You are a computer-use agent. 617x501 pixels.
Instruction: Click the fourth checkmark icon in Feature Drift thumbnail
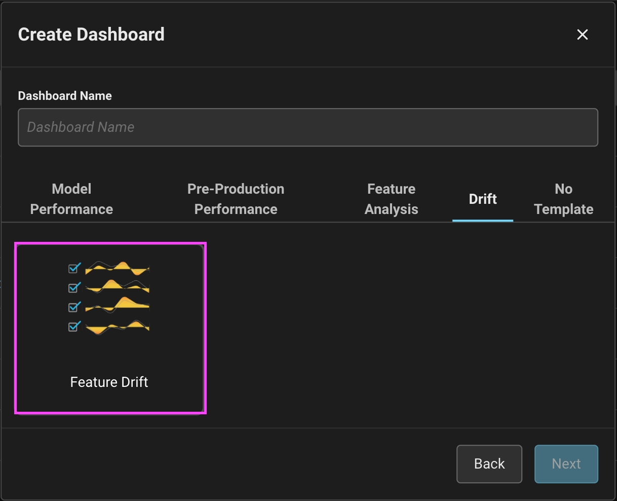[x=74, y=326]
